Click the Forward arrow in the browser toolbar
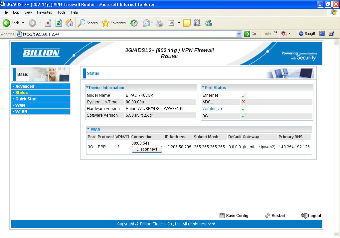Viewport: 340px width, 238px height. (x=32, y=23)
